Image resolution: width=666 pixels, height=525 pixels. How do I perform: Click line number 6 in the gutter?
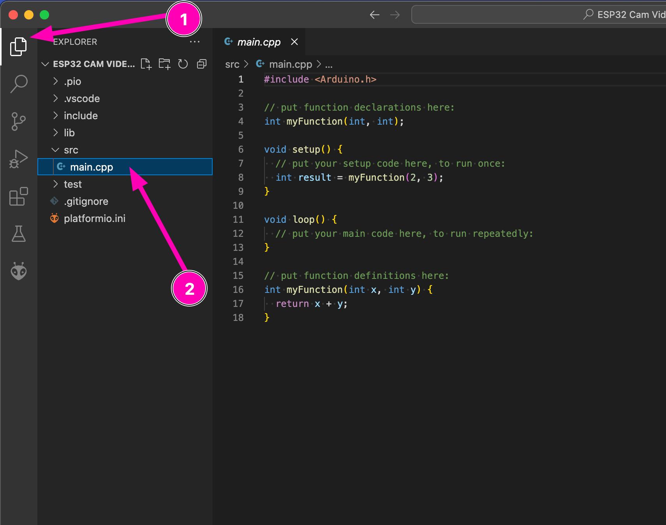click(241, 150)
